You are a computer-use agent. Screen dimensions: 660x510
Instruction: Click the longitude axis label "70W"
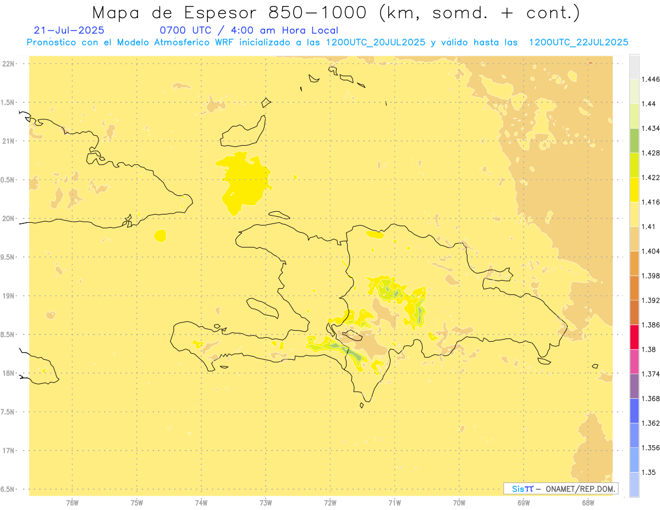click(x=459, y=503)
